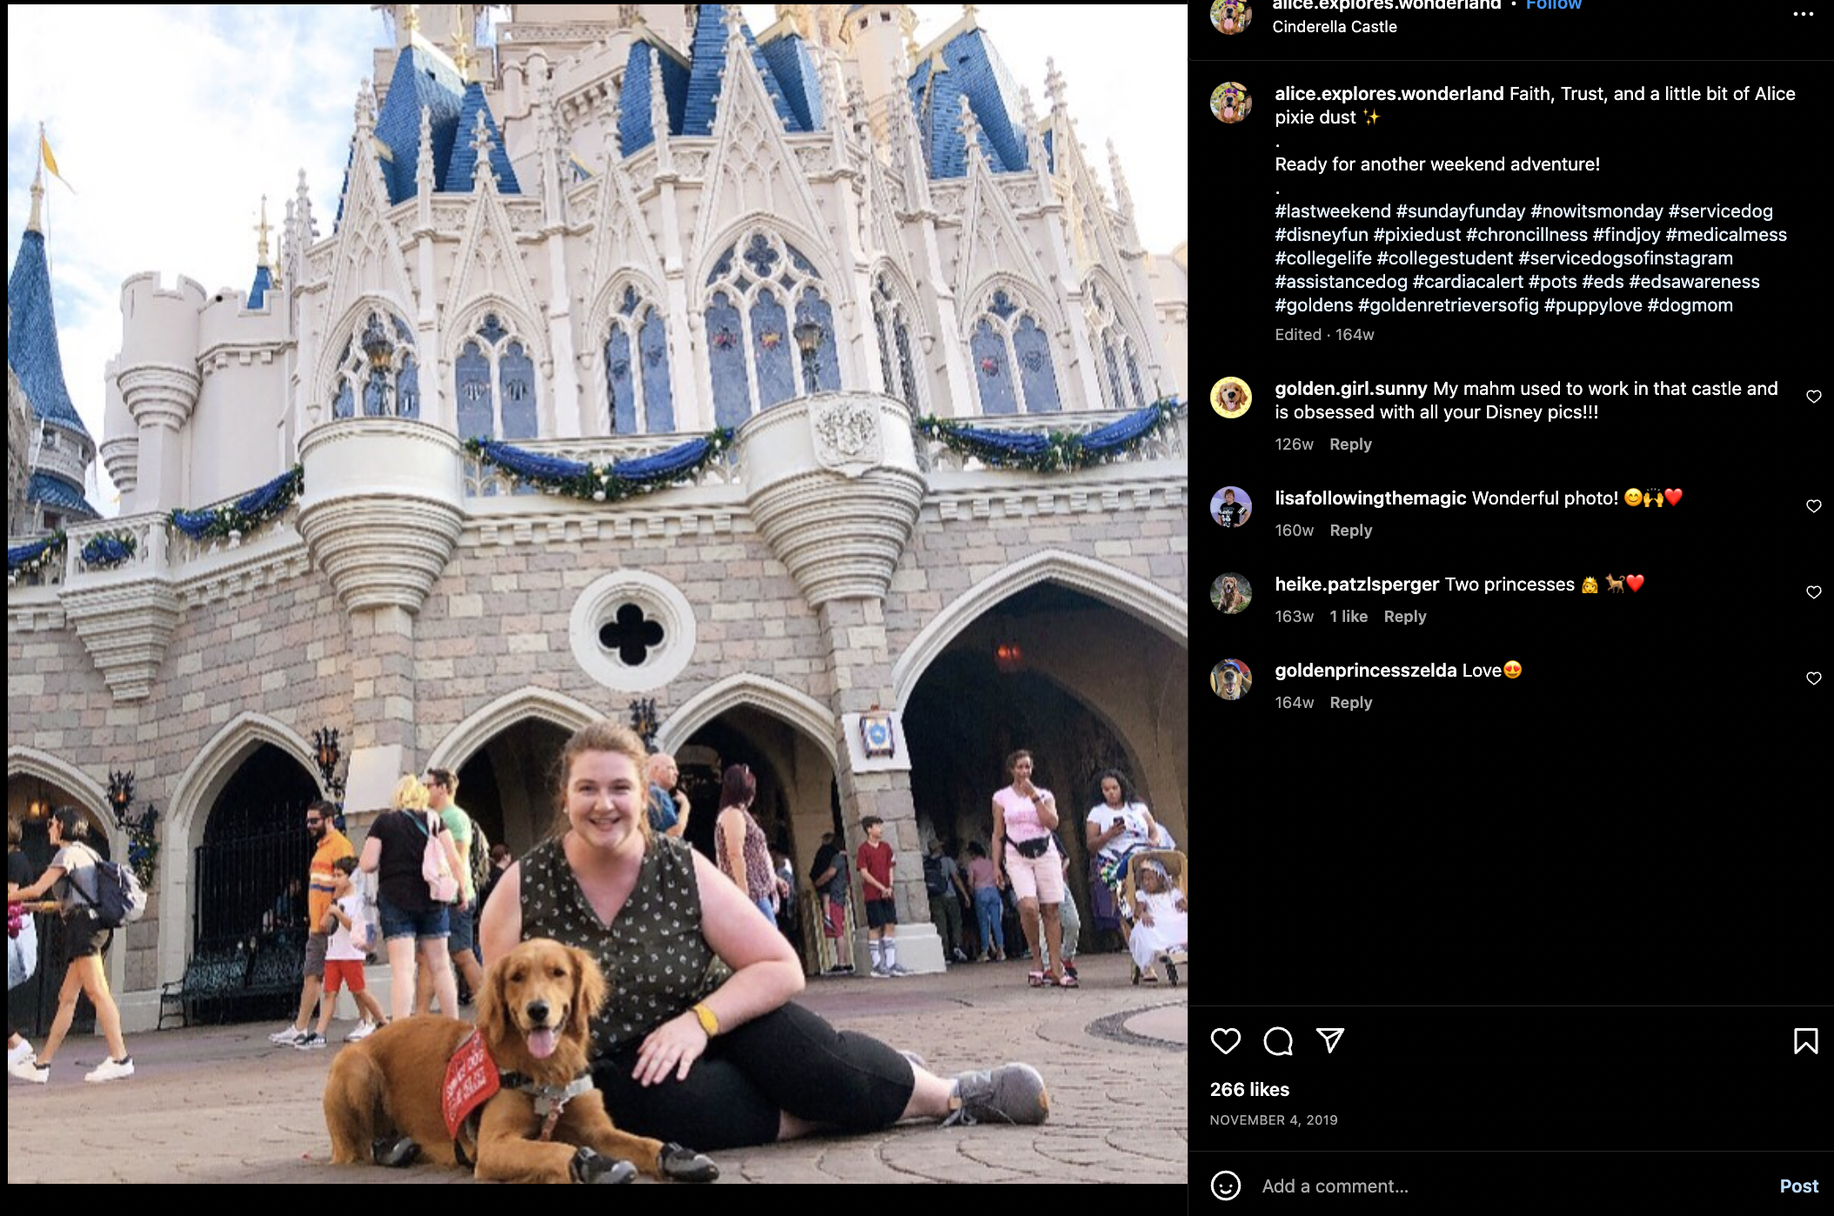The height and width of the screenshot is (1216, 1834).
Task: View who liked via 266 likes
Action: click(1249, 1090)
